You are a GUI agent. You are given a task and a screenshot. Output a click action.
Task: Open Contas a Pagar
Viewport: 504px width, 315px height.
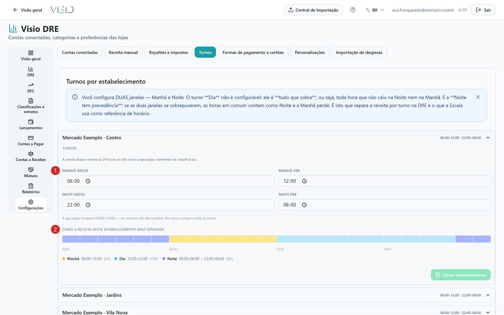coord(31,140)
